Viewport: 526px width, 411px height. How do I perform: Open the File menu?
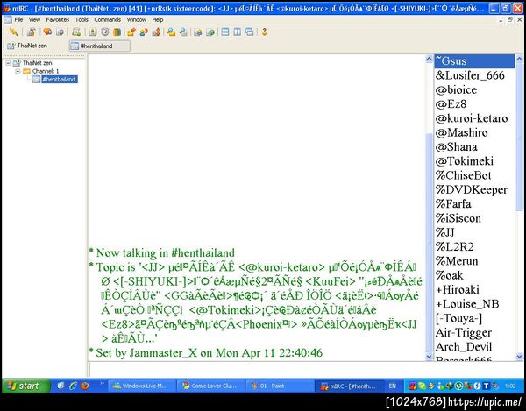(18, 20)
